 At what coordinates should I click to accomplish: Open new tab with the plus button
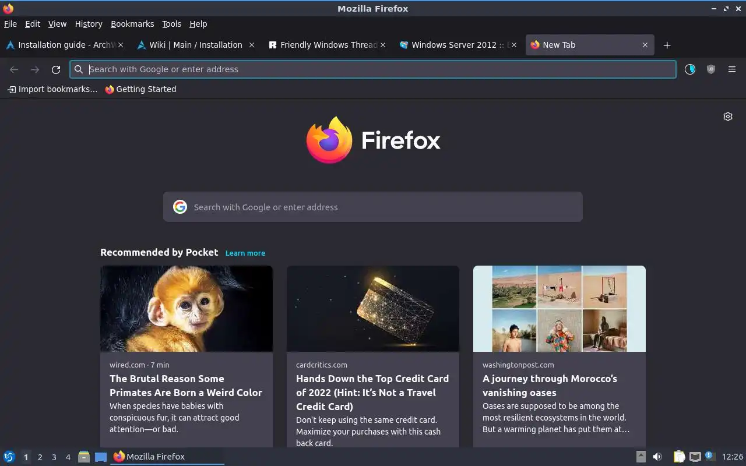click(x=667, y=45)
